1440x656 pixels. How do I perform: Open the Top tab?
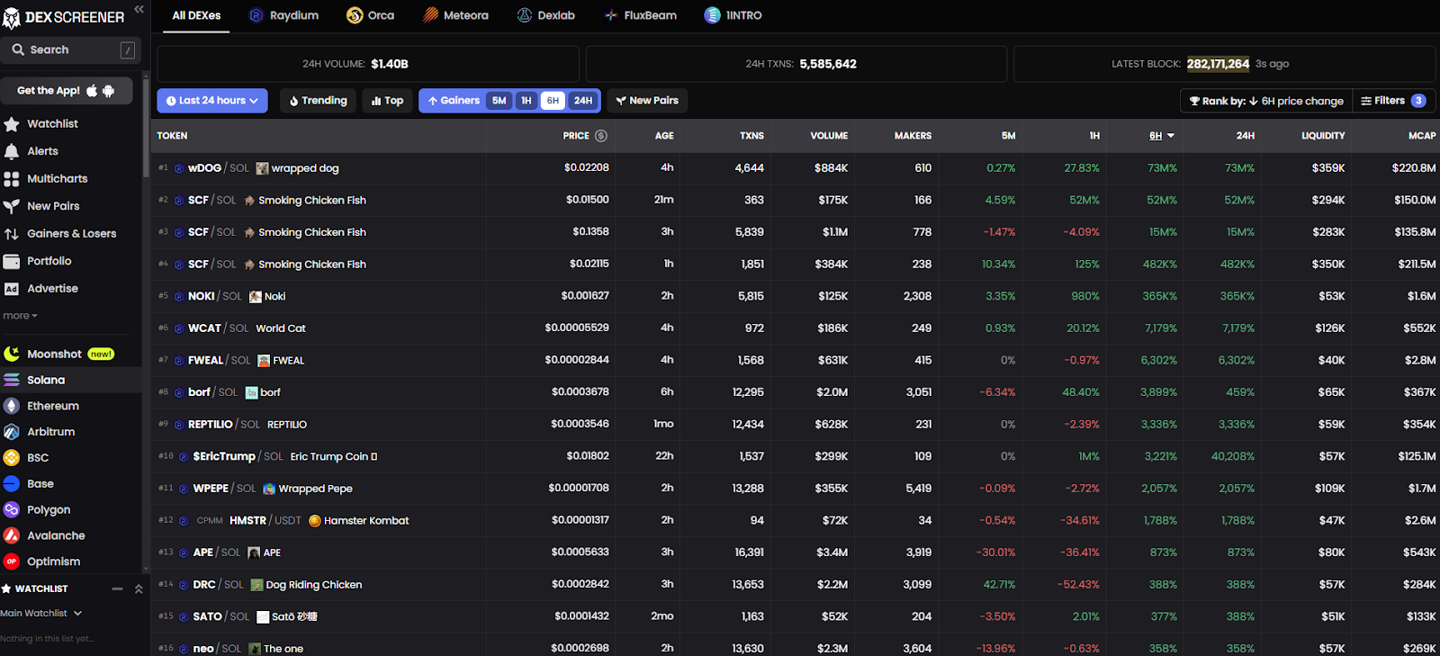[x=388, y=101]
